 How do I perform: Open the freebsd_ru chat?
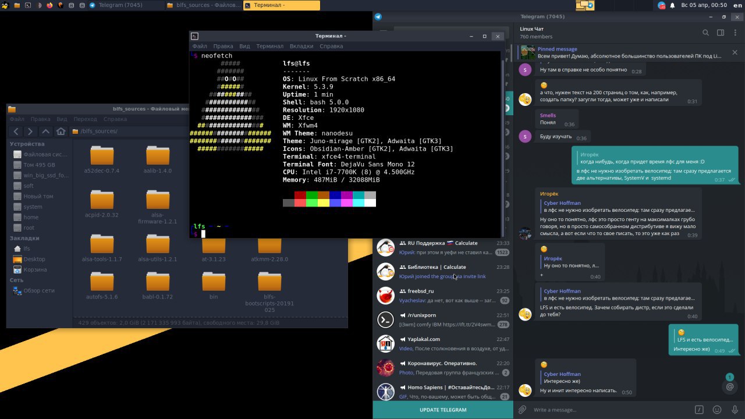coord(443,296)
